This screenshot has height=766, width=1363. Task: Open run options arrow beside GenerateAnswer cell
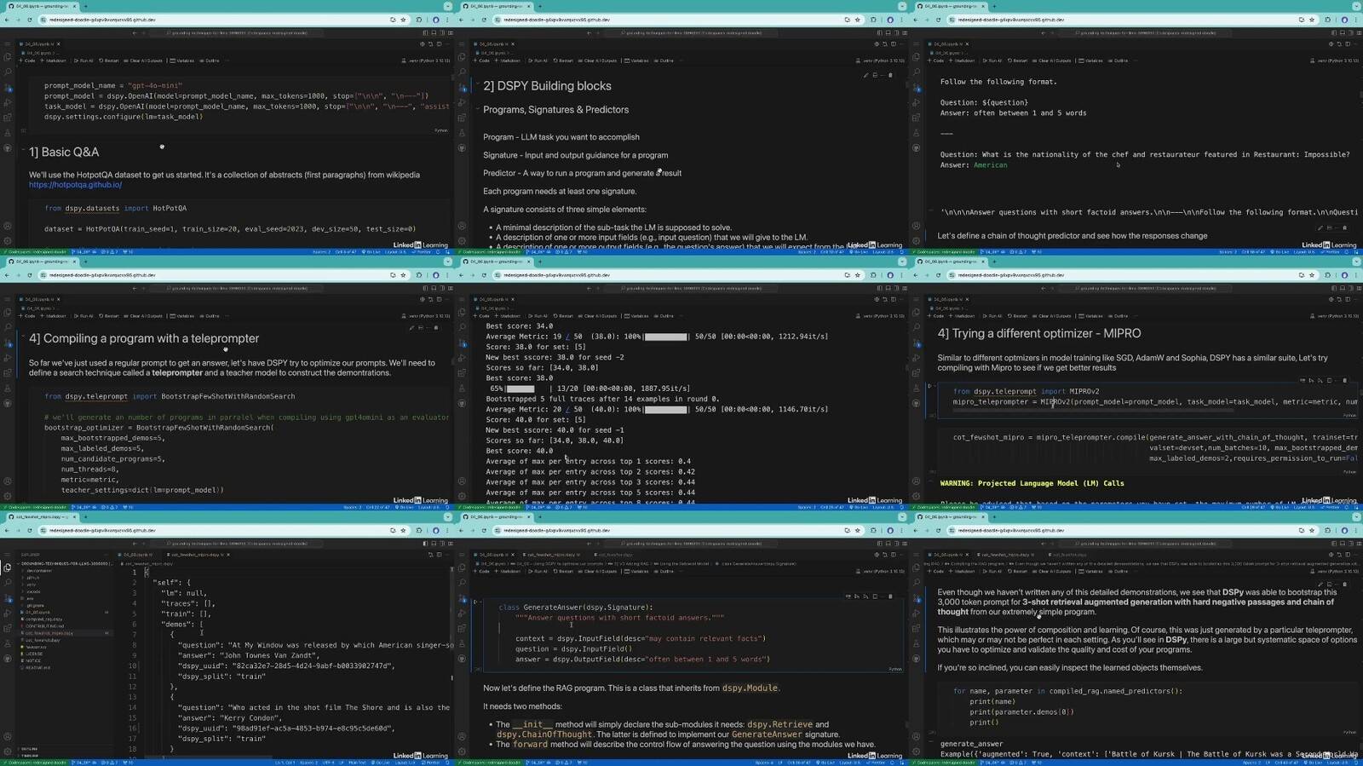tap(480, 602)
